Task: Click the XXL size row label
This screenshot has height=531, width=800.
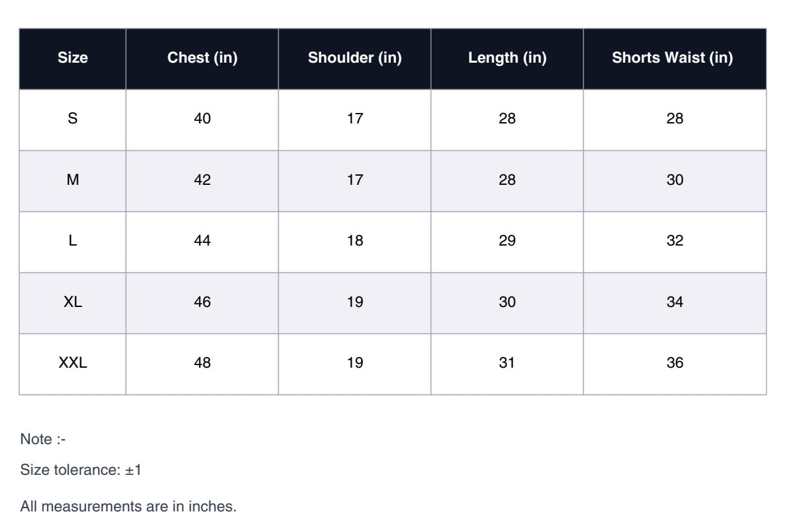Action: tap(72, 363)
